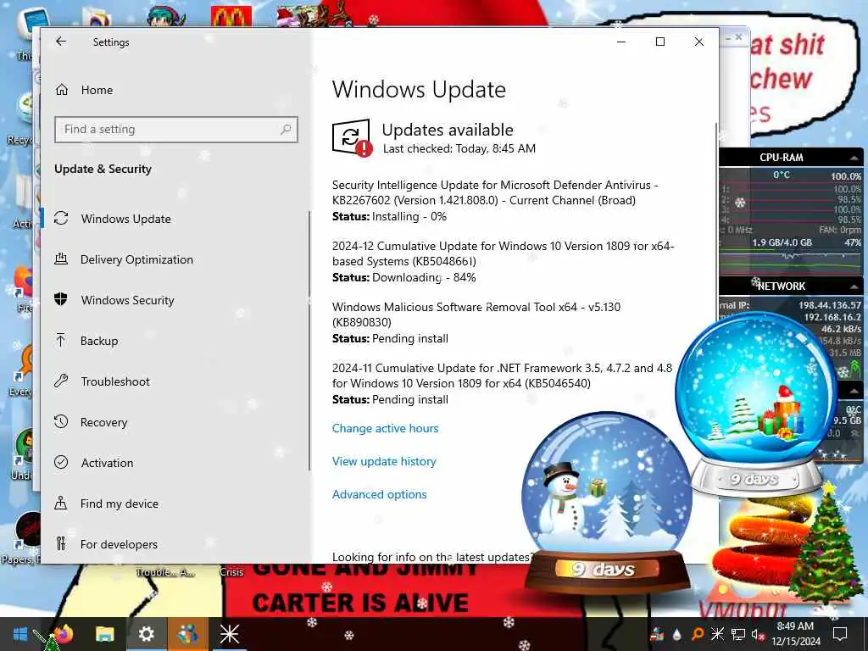The image size is (868, 651).
Task: Click the 2024-11 .NET Framework cumulative update entry
Action: point(502,383)
